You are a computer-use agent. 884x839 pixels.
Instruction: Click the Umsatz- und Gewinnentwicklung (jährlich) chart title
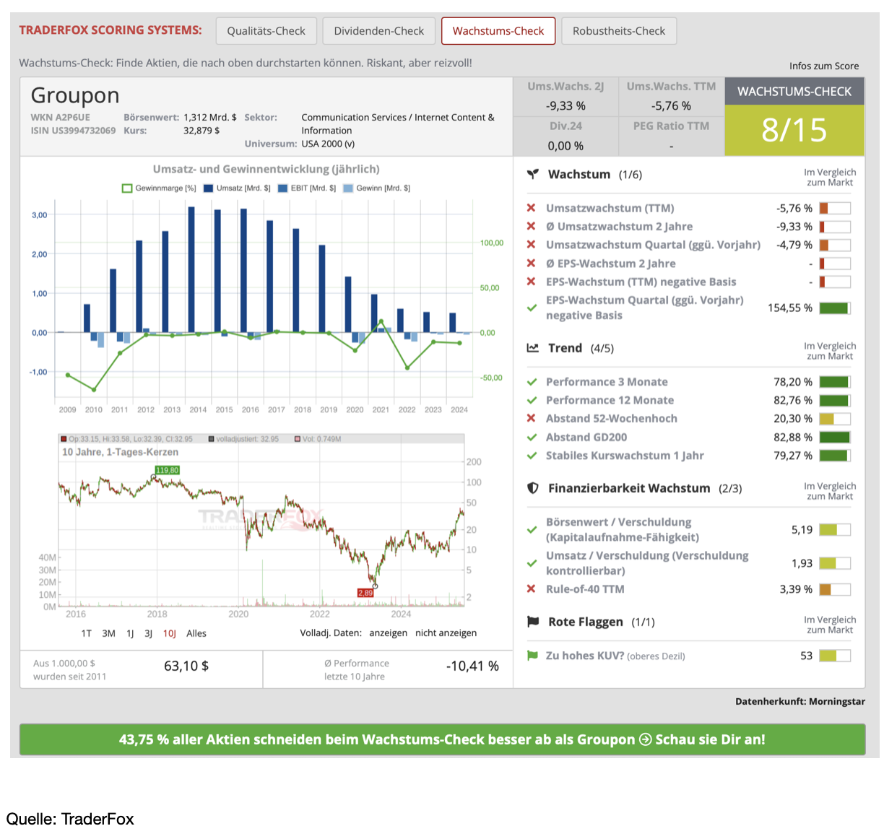pos(266,169)
